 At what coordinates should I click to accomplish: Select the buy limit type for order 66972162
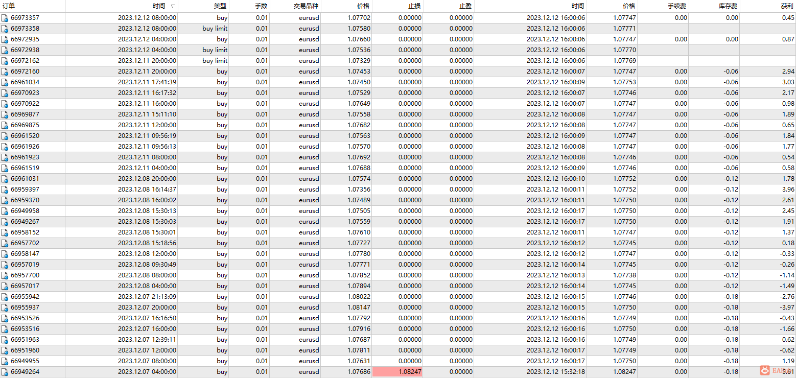pyautogui.click(x=215, y=61)
